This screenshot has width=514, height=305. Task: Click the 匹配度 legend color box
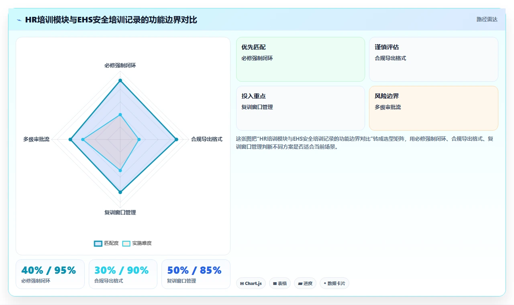[98, 243]
